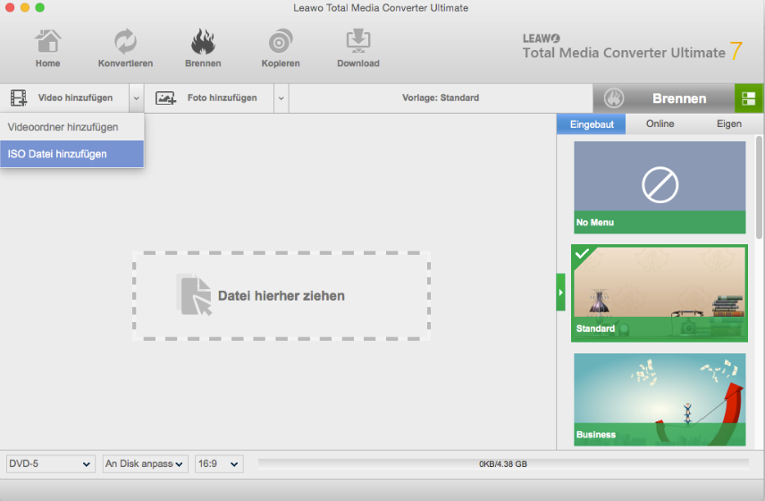Click the yellow minimize window button
Viewport: 765px width, 501px height.
coord(25,7)
